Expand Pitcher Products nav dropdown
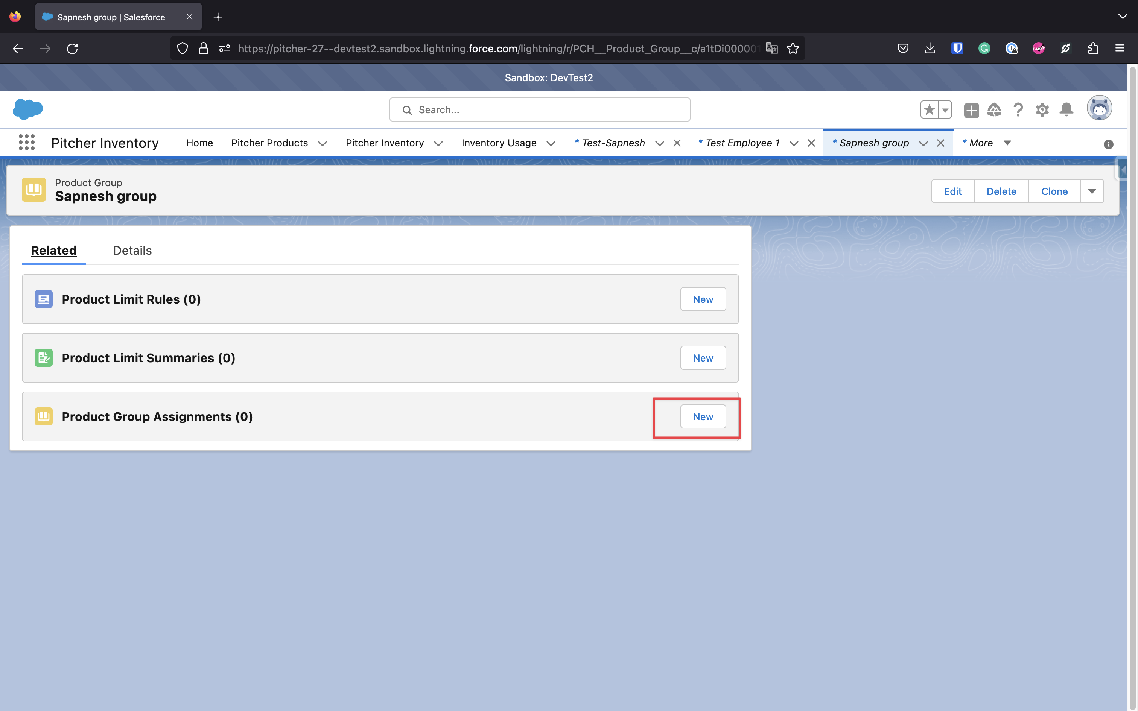The image size is (1138, 711). click(x=323, y=143)
